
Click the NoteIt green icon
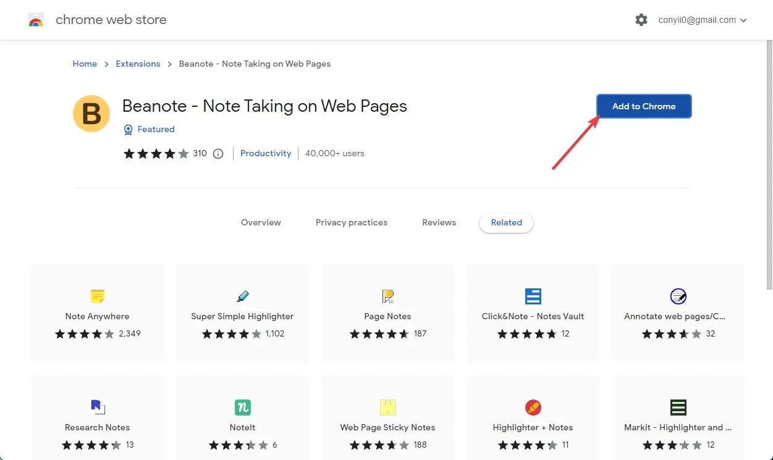[x=243, y=408]
